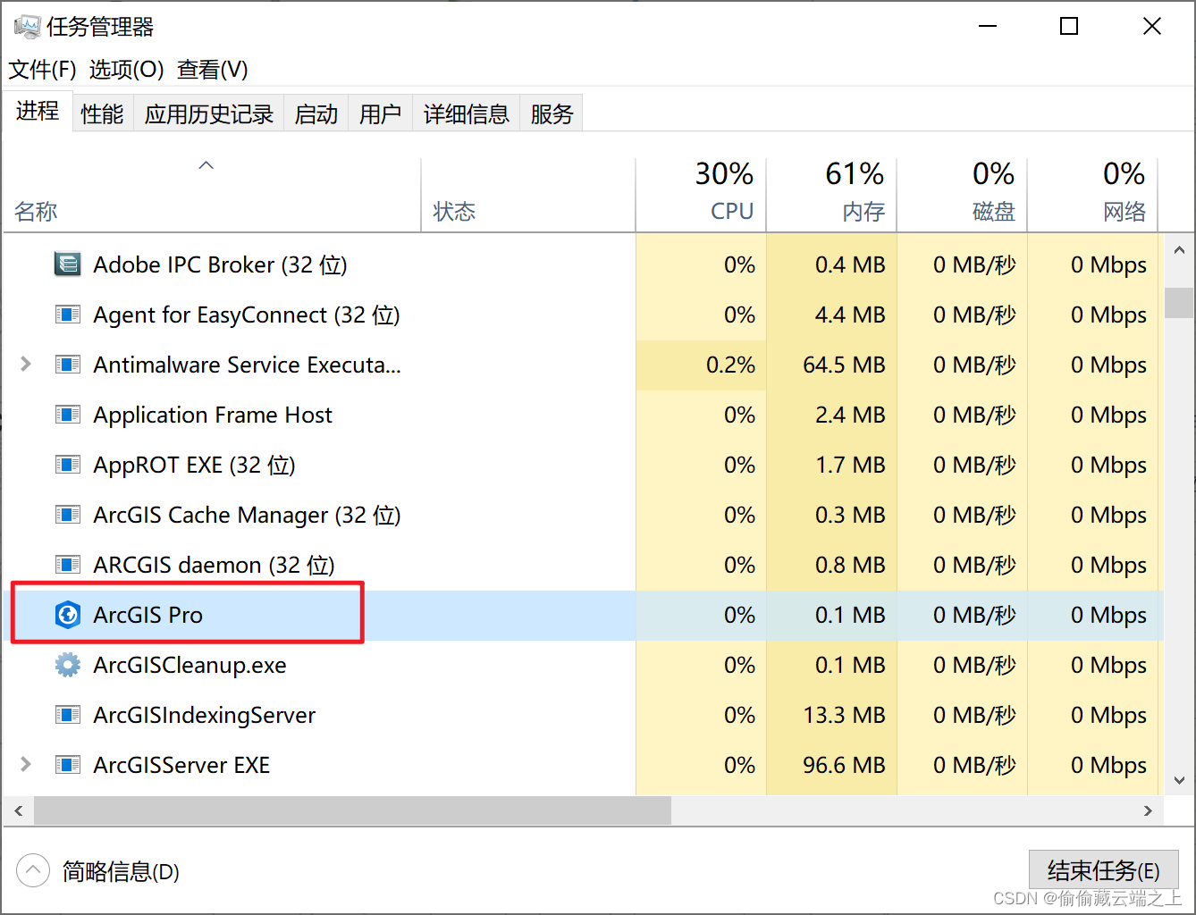Screen dimensions: 1196x915
Task: Click the blue ArcGIS Pro globe icon
Action: click(x=68, y=615)
